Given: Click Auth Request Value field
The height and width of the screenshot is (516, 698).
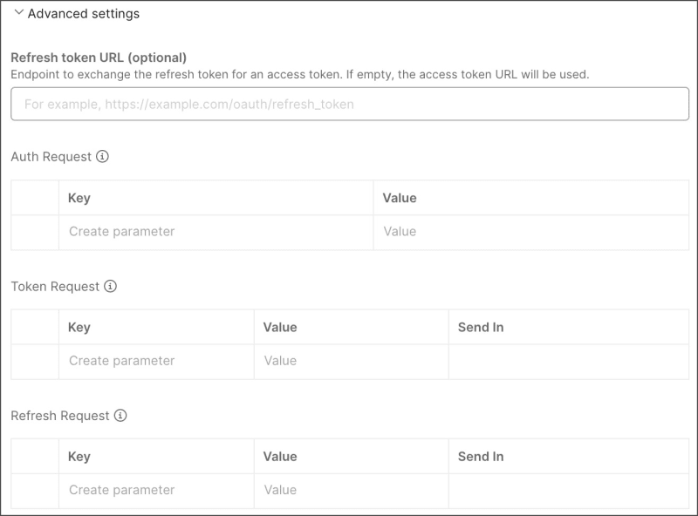Looking at the screenshot, I should (x=530, y=232).
